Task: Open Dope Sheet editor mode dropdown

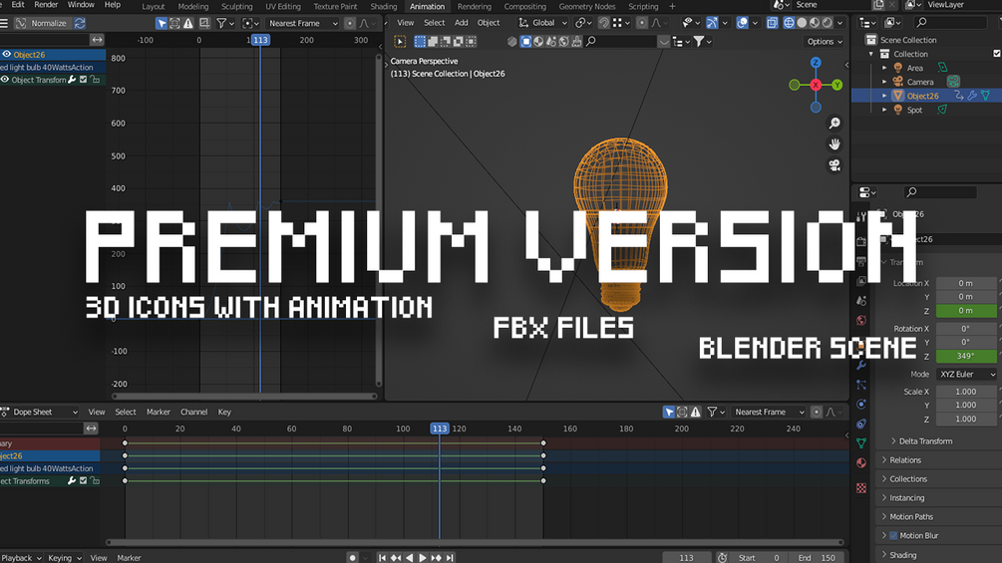Action: tap(40, 413)
